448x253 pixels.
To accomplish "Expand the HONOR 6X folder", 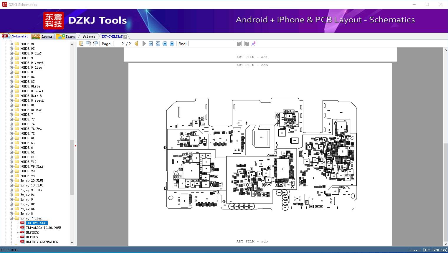I will click(11, 138).
